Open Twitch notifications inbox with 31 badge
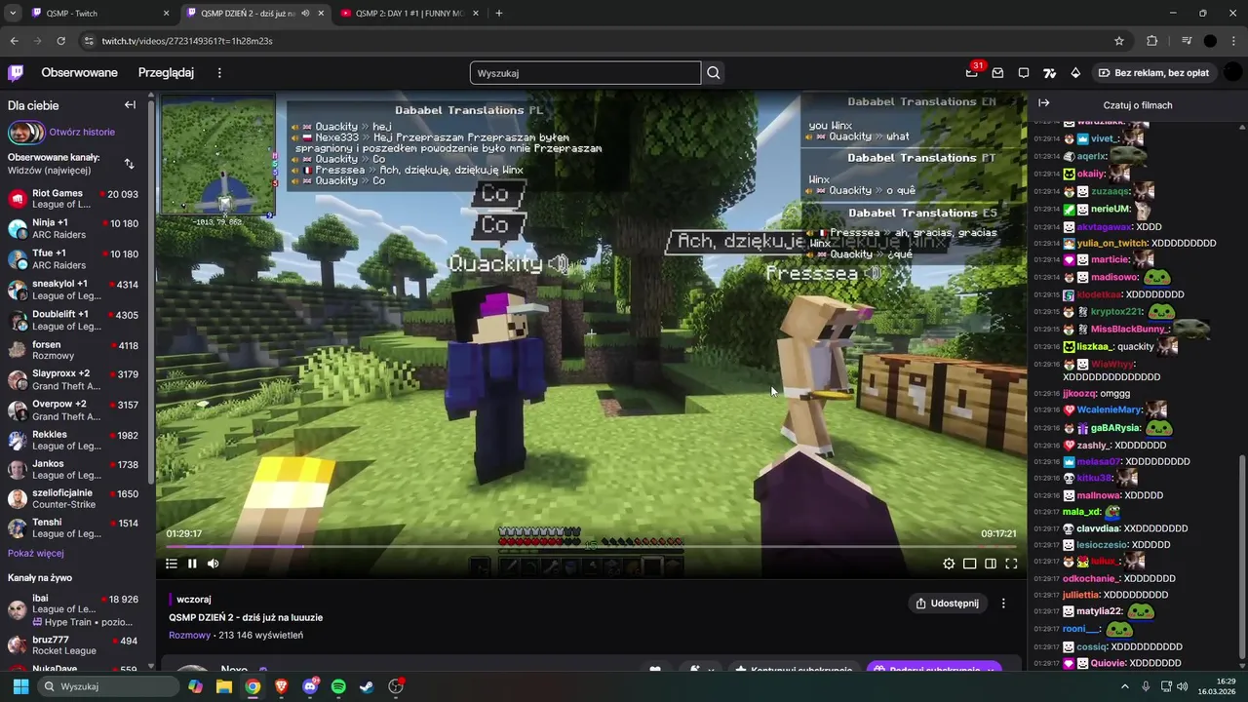The image size is (1248, 702). (x=972, y=73)
